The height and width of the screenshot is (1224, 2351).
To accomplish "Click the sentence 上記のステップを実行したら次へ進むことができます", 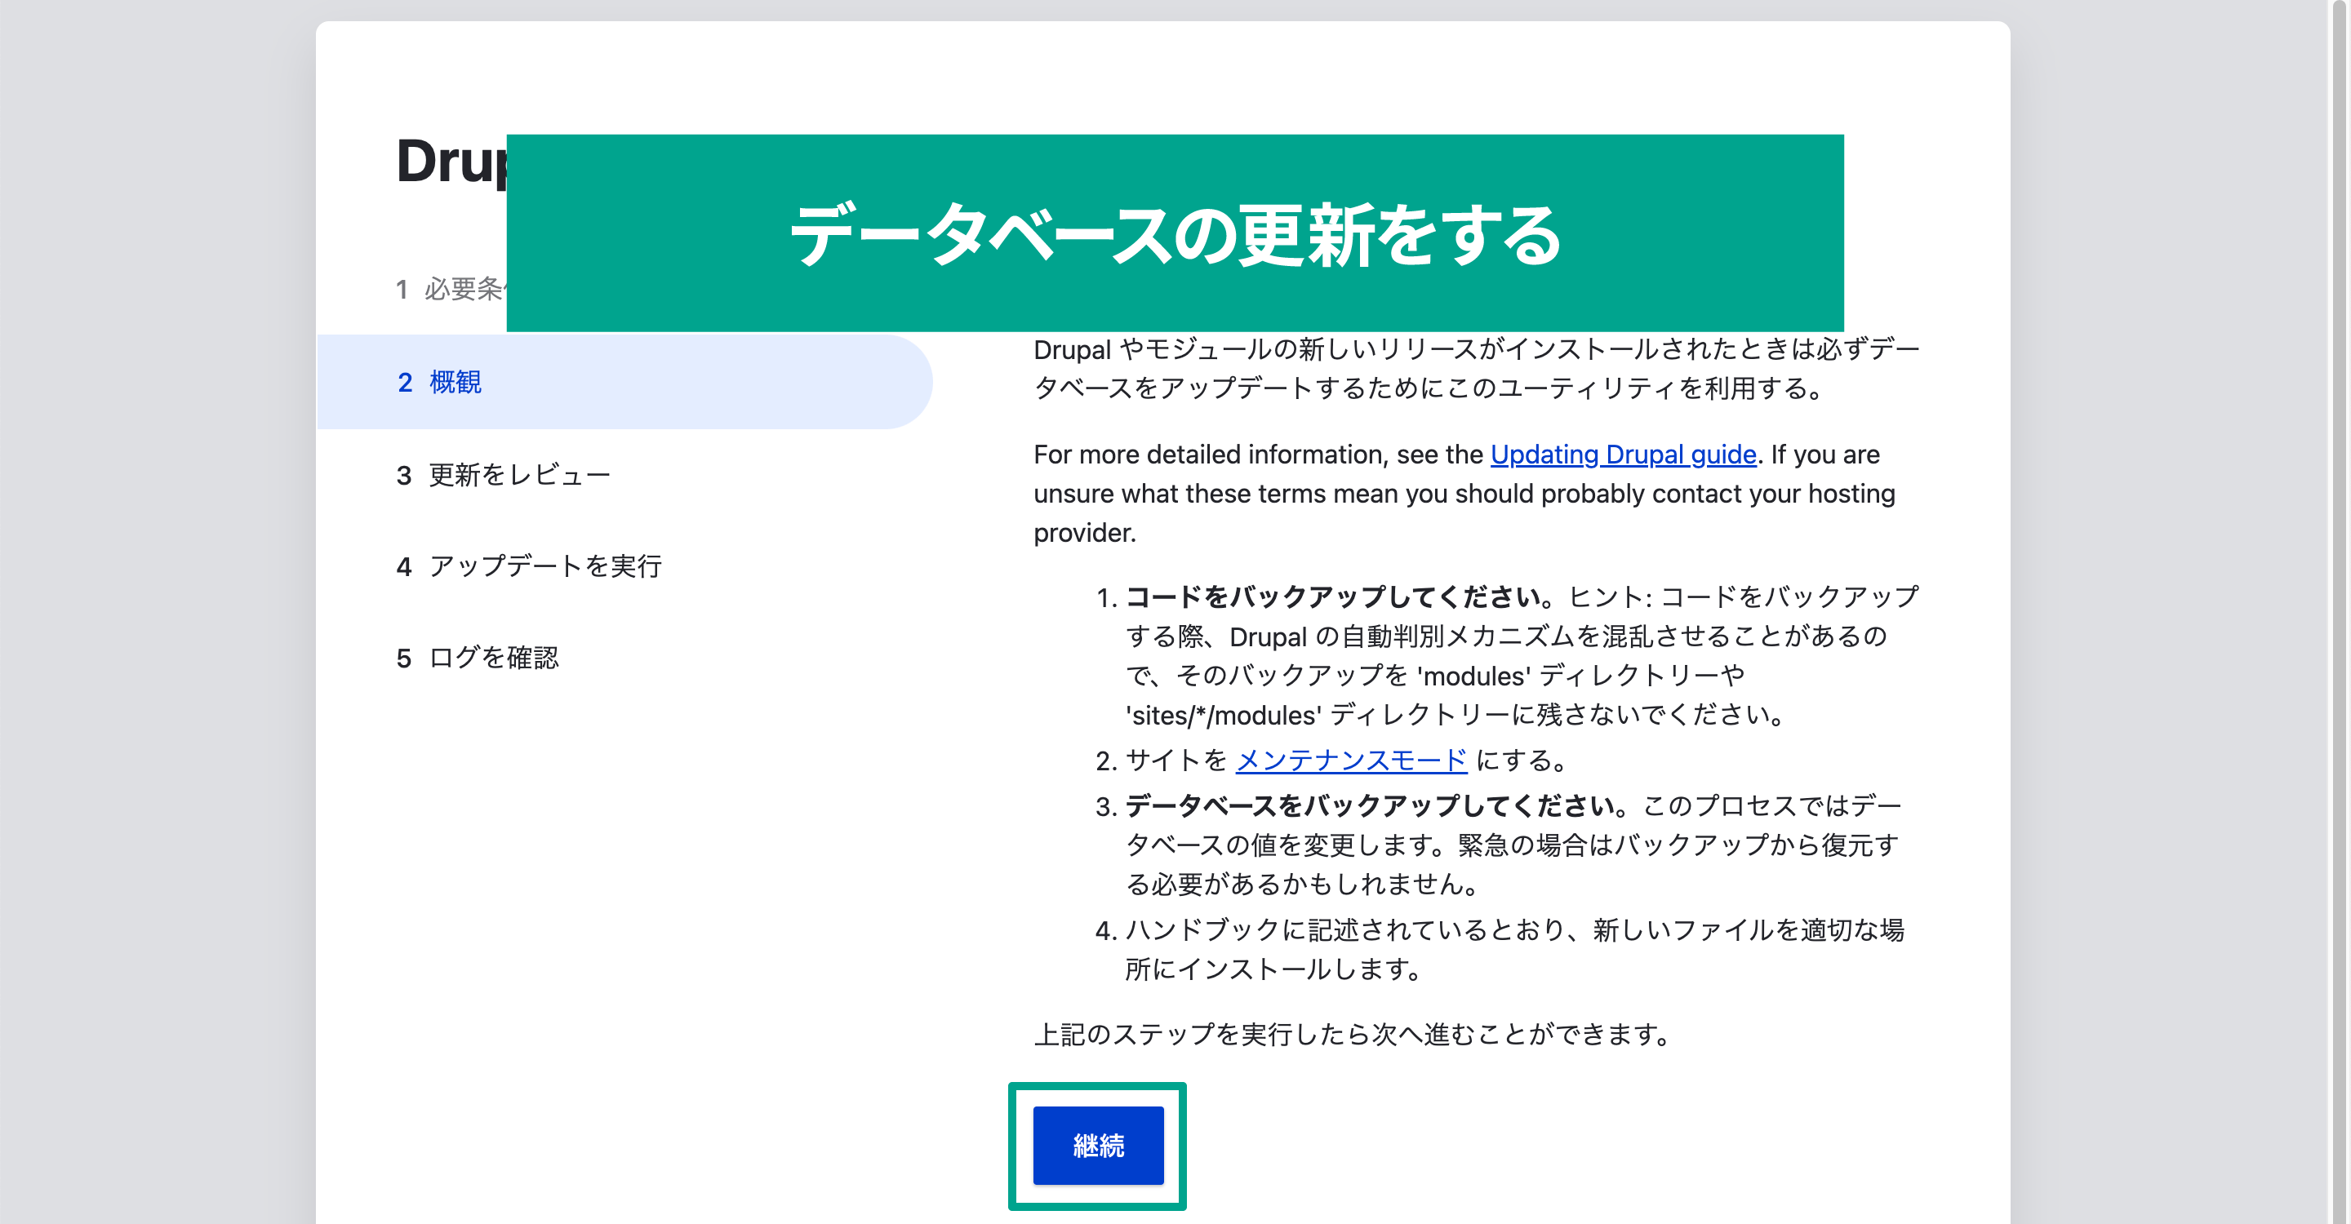I will click(x=1353, y=1035).
